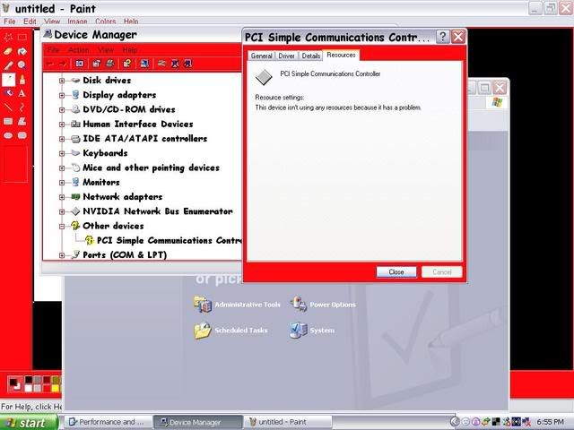This screenshot has width=574, height=430.
Task: Open Scheduled Tasks in Control Panel
Action: click(230, 331)
